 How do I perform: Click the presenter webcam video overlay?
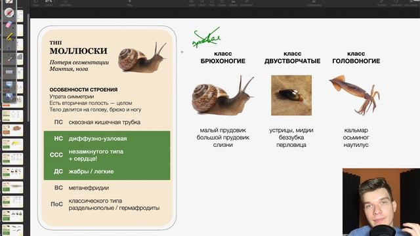click(x=381, y=202)
